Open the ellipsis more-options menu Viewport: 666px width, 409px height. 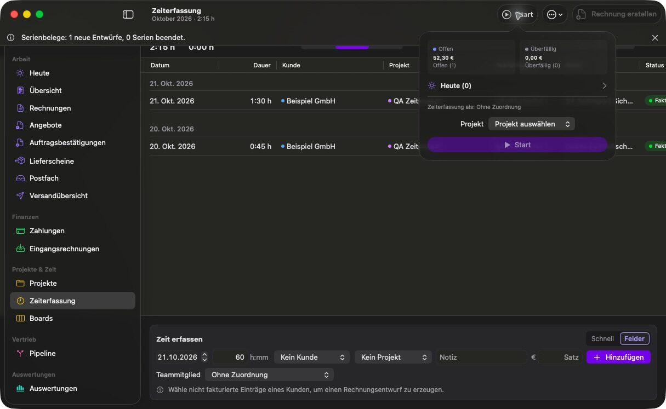click(x=555, y=14)
